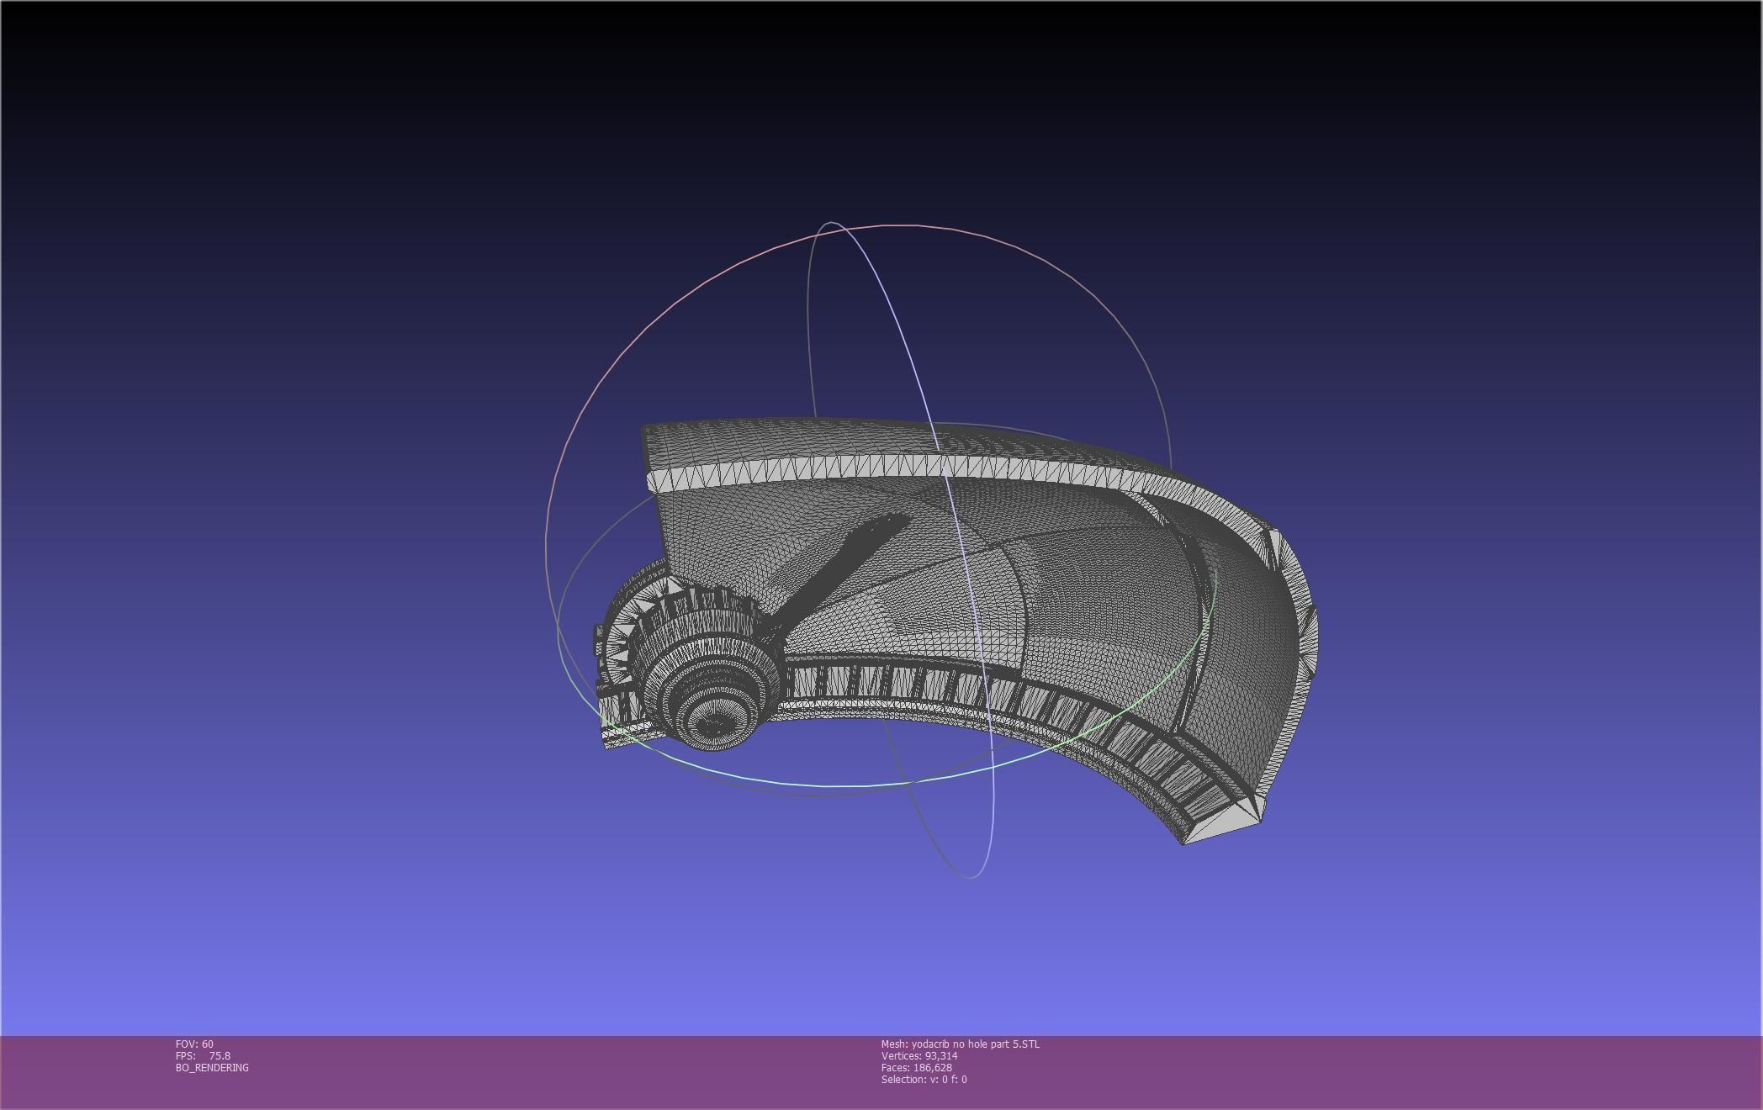Click the Selection: v: 0 f: 0 text
Image resolution: width=1763 pixels, height=1110 pixels.
click(x=924, y=1079)
